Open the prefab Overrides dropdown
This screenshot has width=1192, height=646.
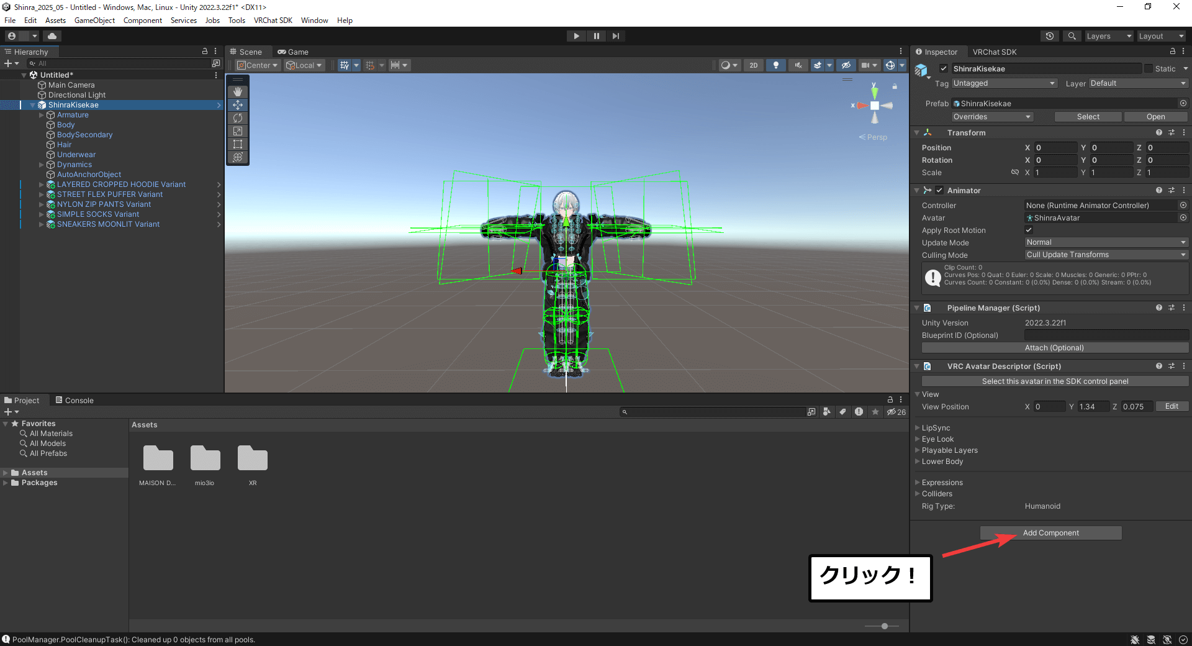[992, 117]
